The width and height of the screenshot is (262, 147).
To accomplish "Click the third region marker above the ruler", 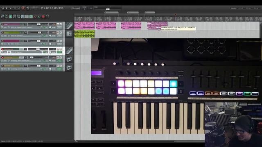I will pyautogui.click(x=150, y=13).
